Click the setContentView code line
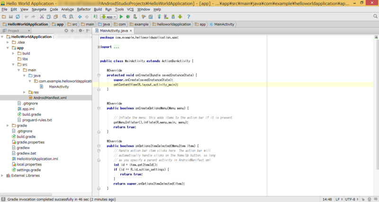The image size is (379, 202). coord(146,85)
